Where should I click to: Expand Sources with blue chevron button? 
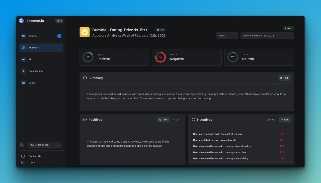(59, 36)
